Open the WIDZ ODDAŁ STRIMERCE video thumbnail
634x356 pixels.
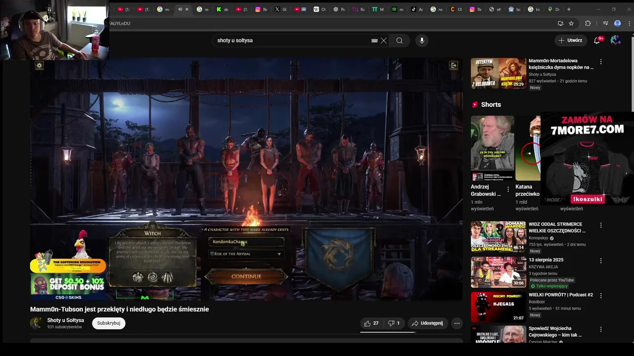point(498,237)
